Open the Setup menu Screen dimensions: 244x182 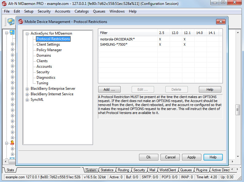click(29, 11)
